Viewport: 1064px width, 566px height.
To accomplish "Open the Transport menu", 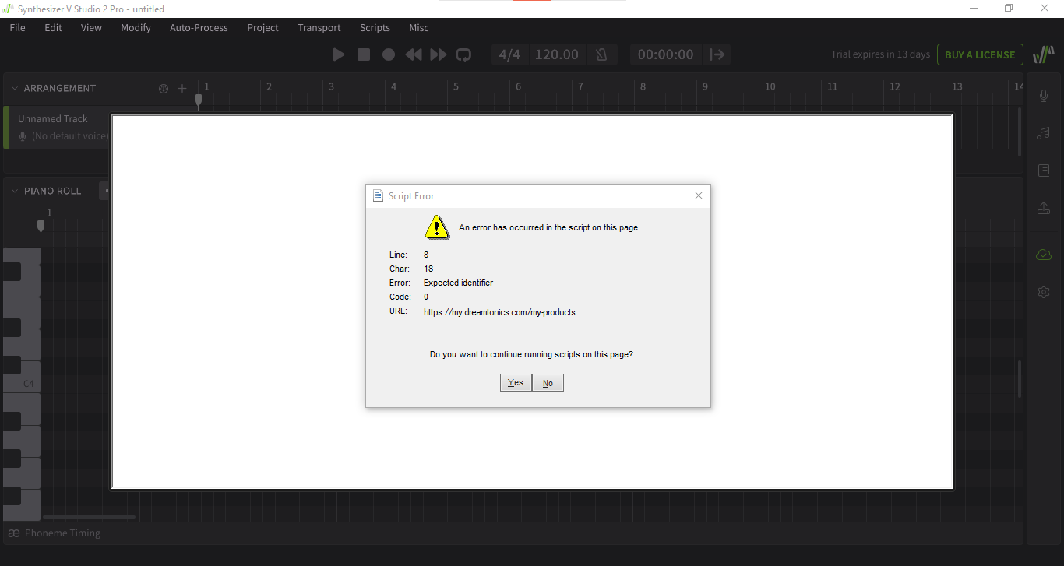I will coord(319,27).
